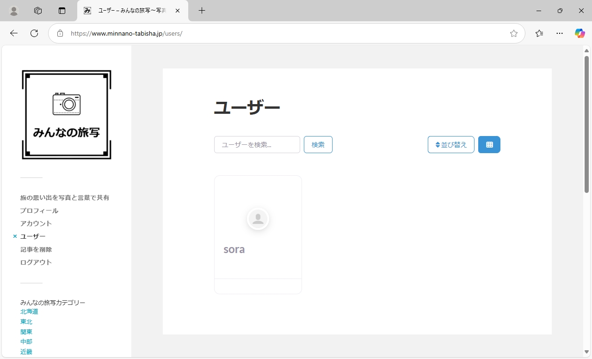
Task: Click the sora user avatar icon
Action: 258,219
